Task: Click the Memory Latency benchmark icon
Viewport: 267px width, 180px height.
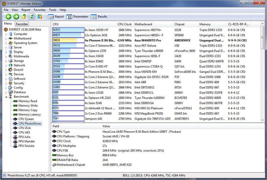Action: tap(15, 115)
